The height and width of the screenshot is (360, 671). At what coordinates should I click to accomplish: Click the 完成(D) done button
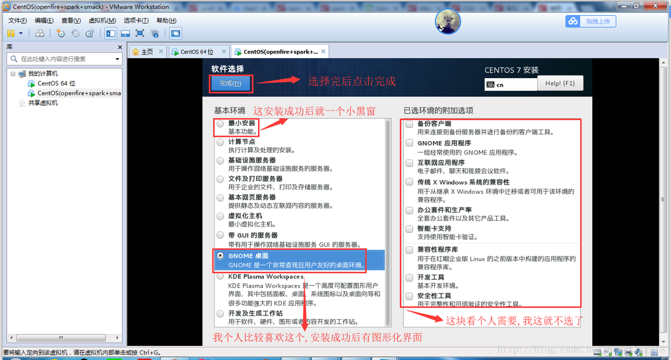(x=230, y=83)
